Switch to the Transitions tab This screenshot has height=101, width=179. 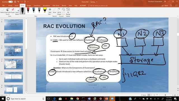(37, 6)
